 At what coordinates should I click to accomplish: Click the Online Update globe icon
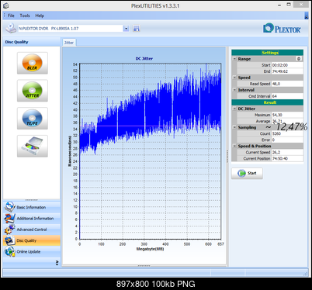[x=10, y=251]
